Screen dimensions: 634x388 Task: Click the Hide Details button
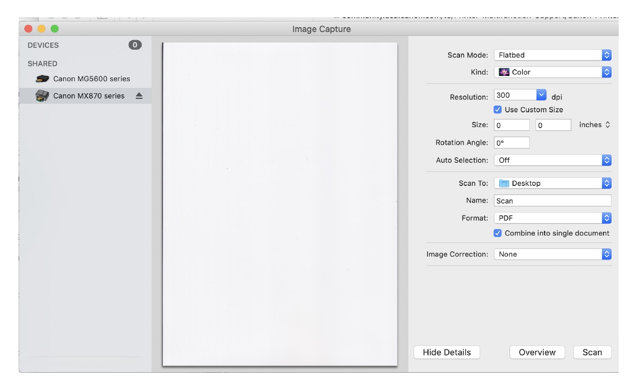[x=447, y=352]
